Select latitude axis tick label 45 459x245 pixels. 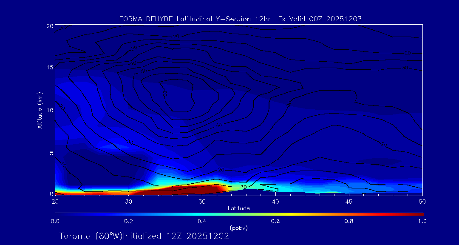point(348,202)
